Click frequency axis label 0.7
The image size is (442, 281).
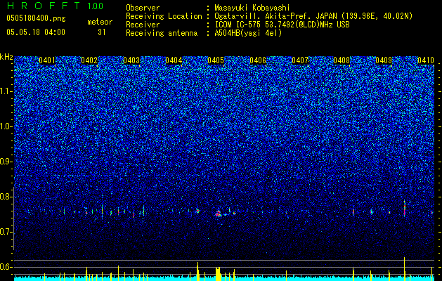pos(6,232)
